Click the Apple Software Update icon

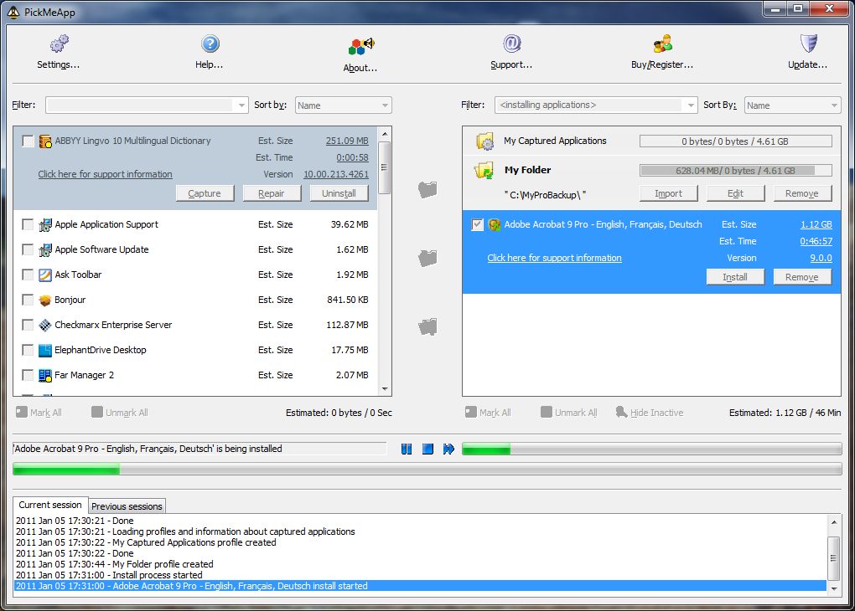pos(45,249)
